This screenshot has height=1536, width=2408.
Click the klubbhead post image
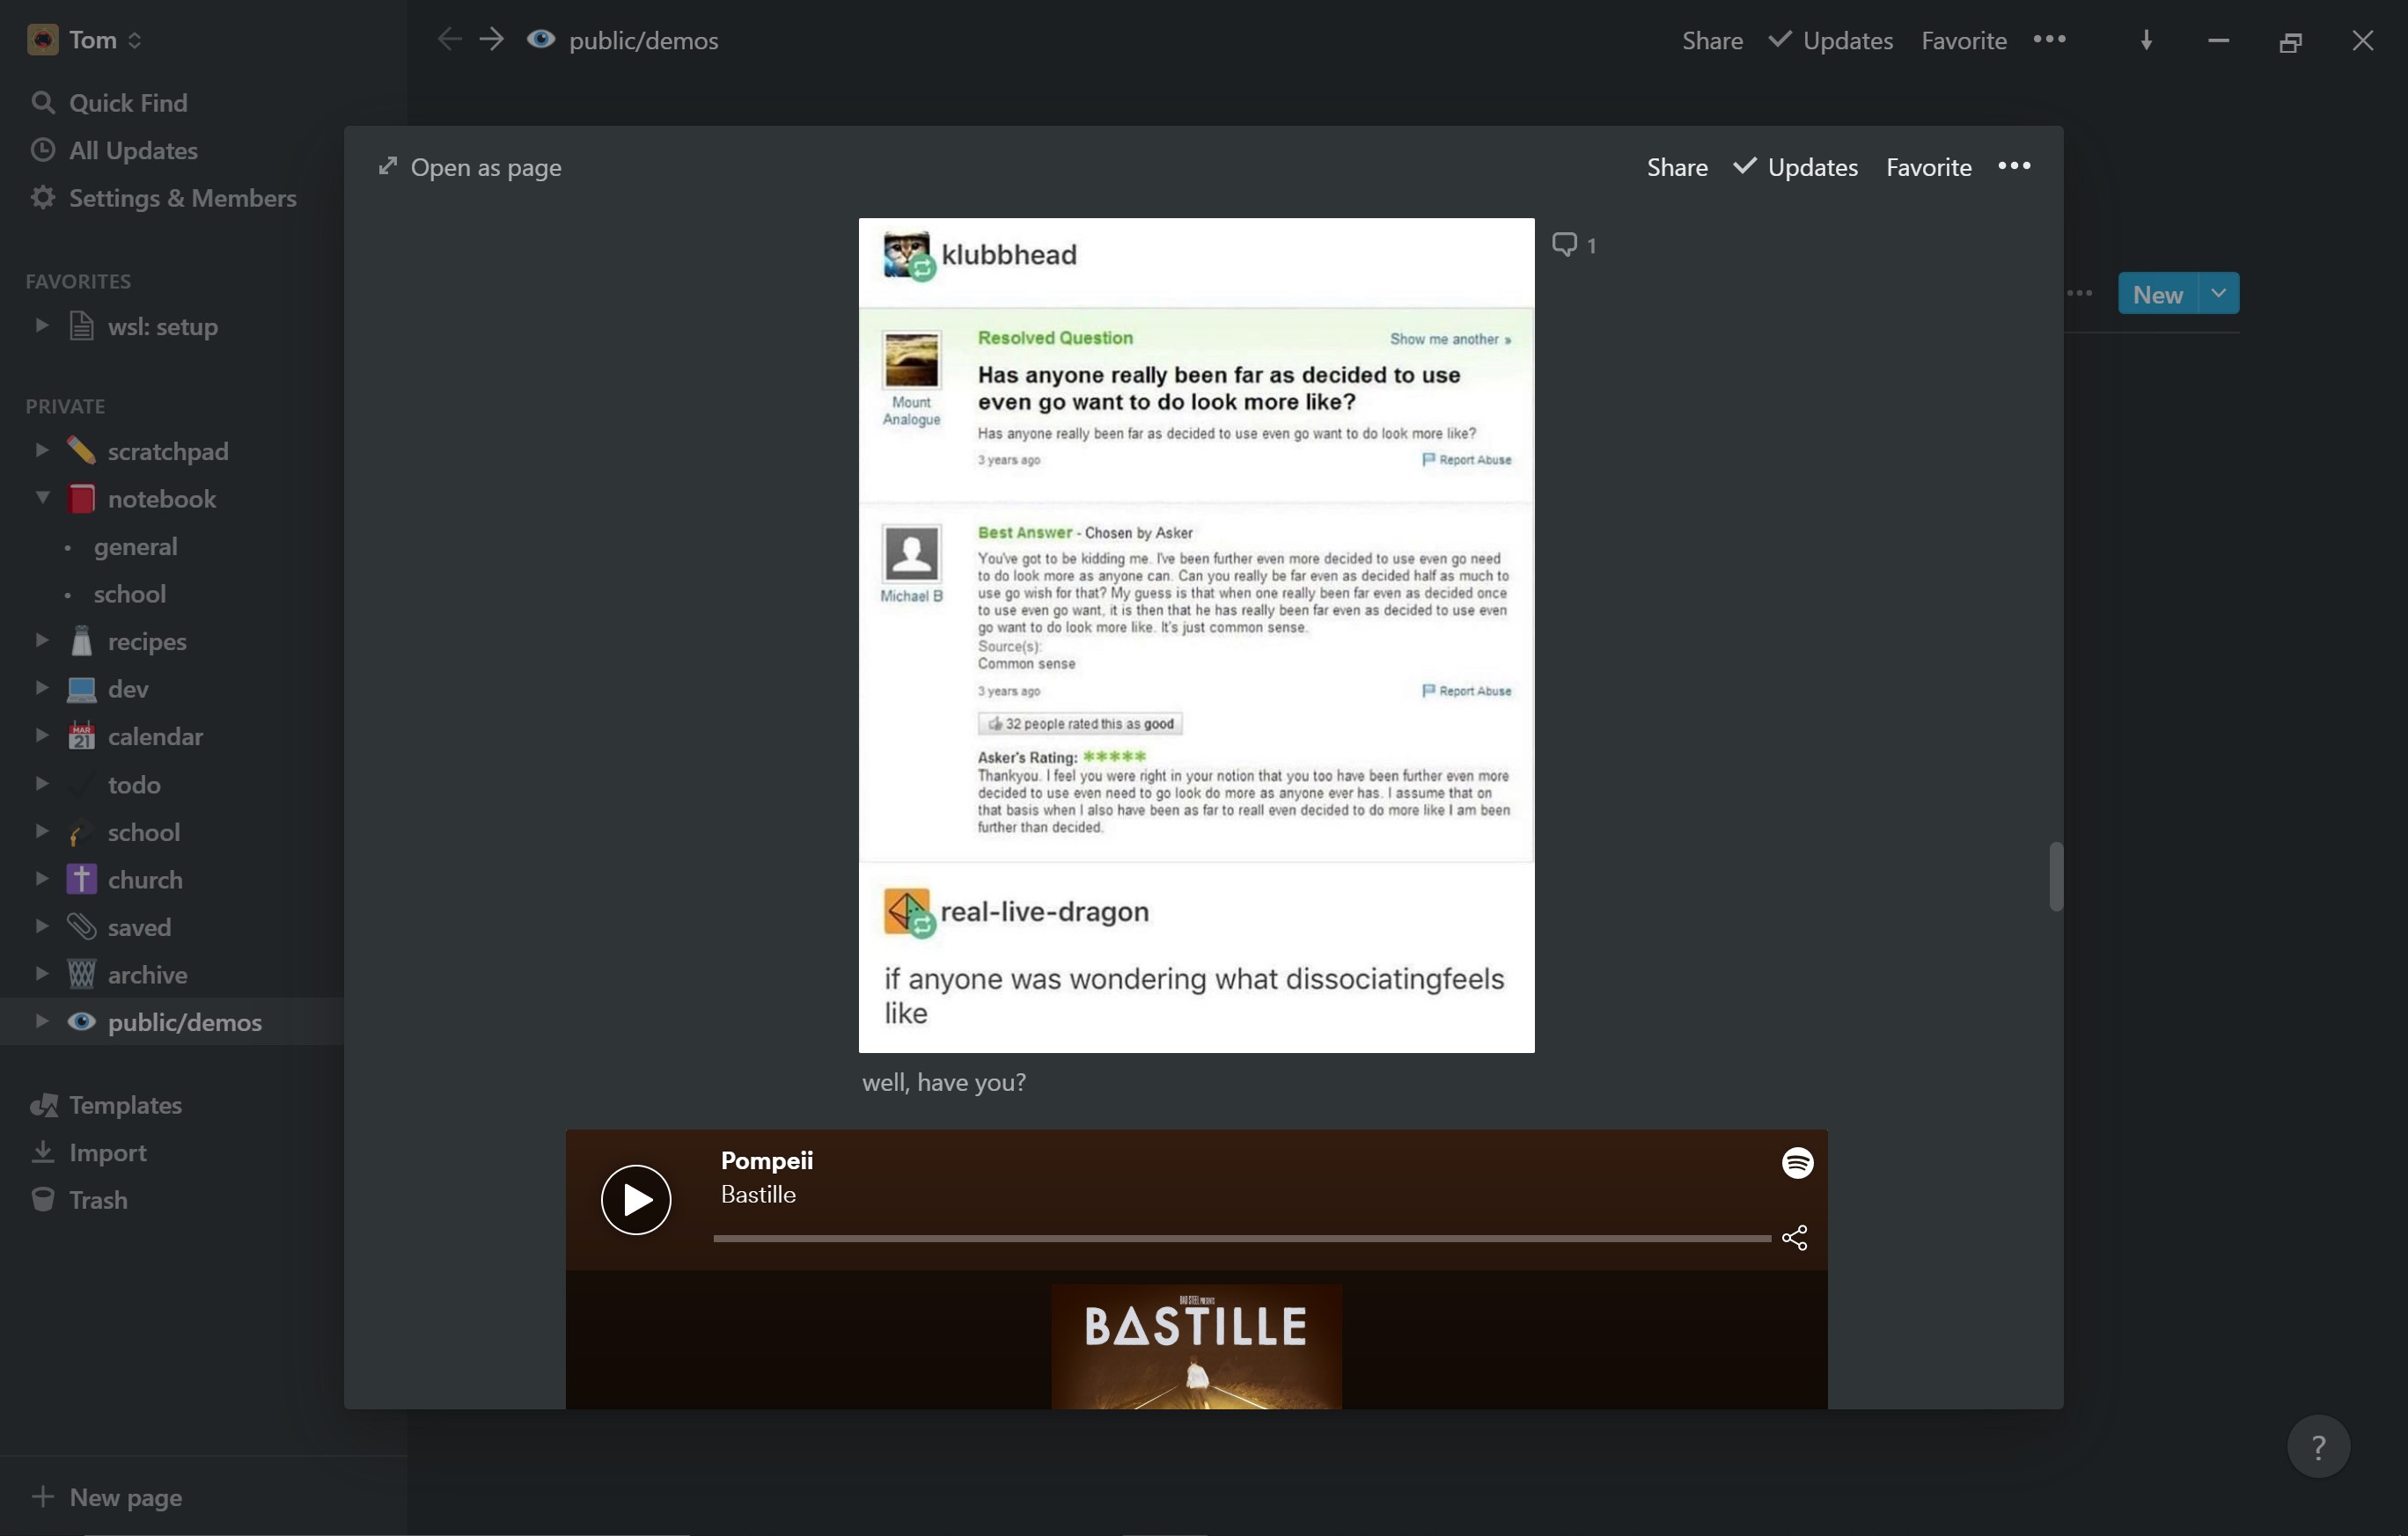pyautogui.click(x=1196, y=634)
